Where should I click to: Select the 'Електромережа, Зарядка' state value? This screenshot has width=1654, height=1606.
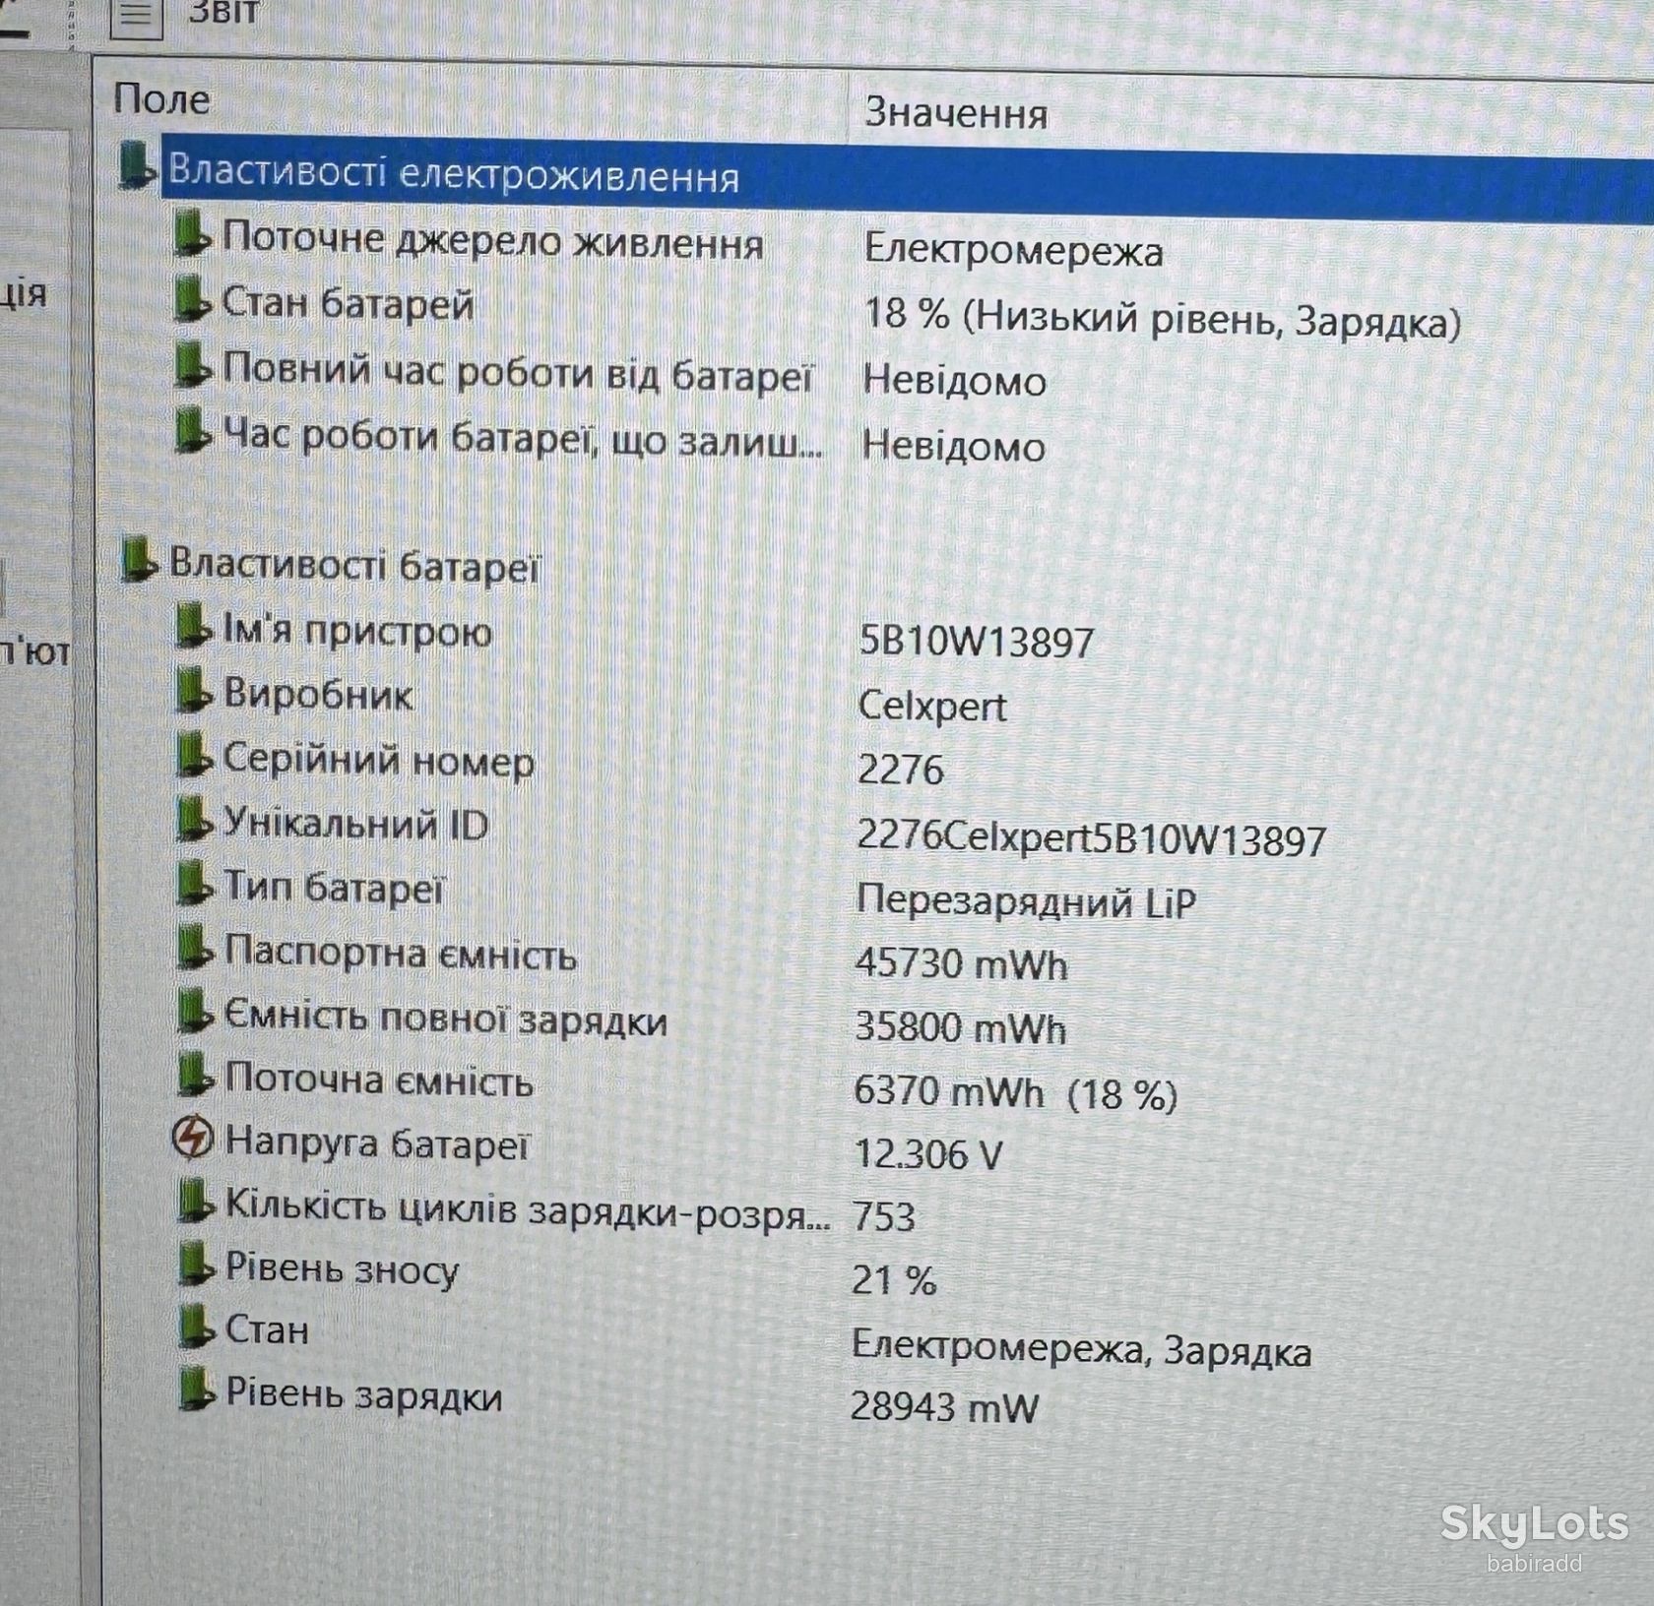(x=1081, y=1348)
